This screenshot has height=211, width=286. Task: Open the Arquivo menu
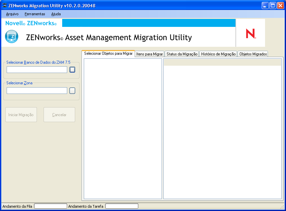(x=12, y=14)
